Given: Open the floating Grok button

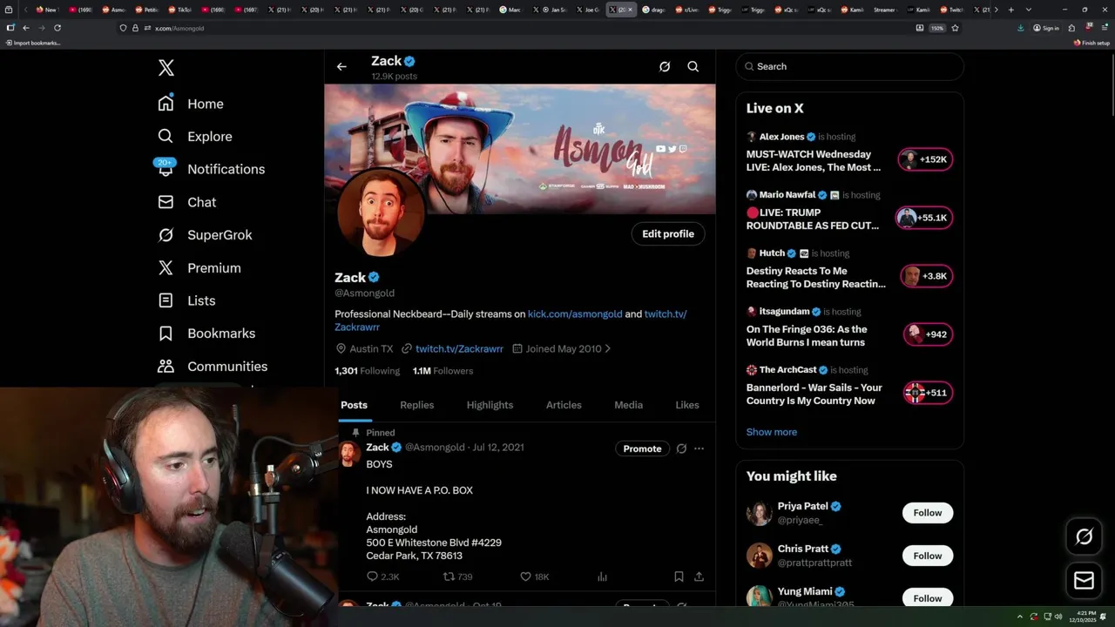Looking at the screenshot, I should 1084,537.
